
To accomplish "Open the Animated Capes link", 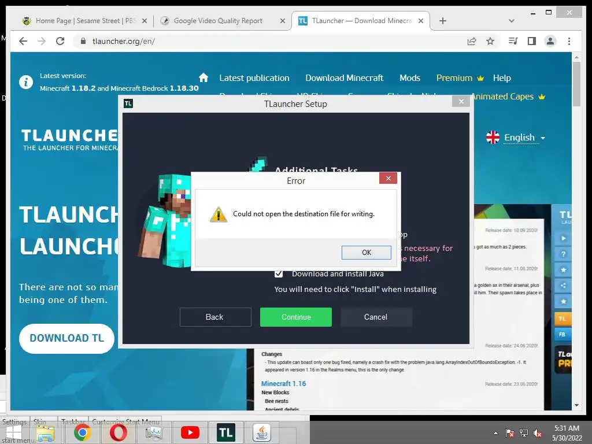I will click(508, 97).
